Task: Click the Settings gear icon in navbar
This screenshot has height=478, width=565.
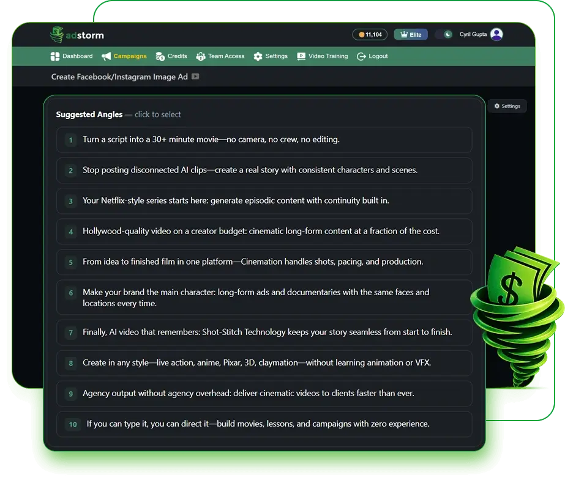Action: (x=258, y=56)
